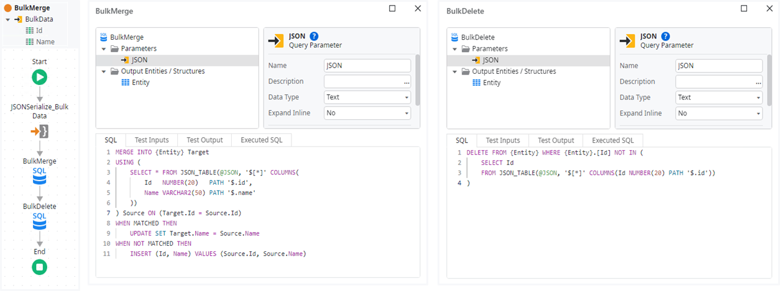The height and width of the screenshot is (291, 780).
Task: Click the BulkData input parameter icon
Action: click(x=18, y=19)
